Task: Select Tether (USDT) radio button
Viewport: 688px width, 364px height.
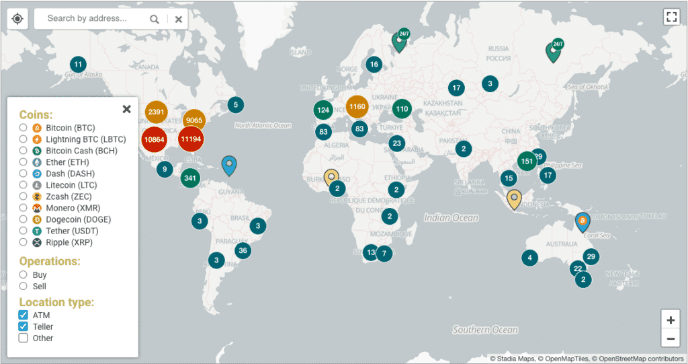Action: tap(24, 230)
